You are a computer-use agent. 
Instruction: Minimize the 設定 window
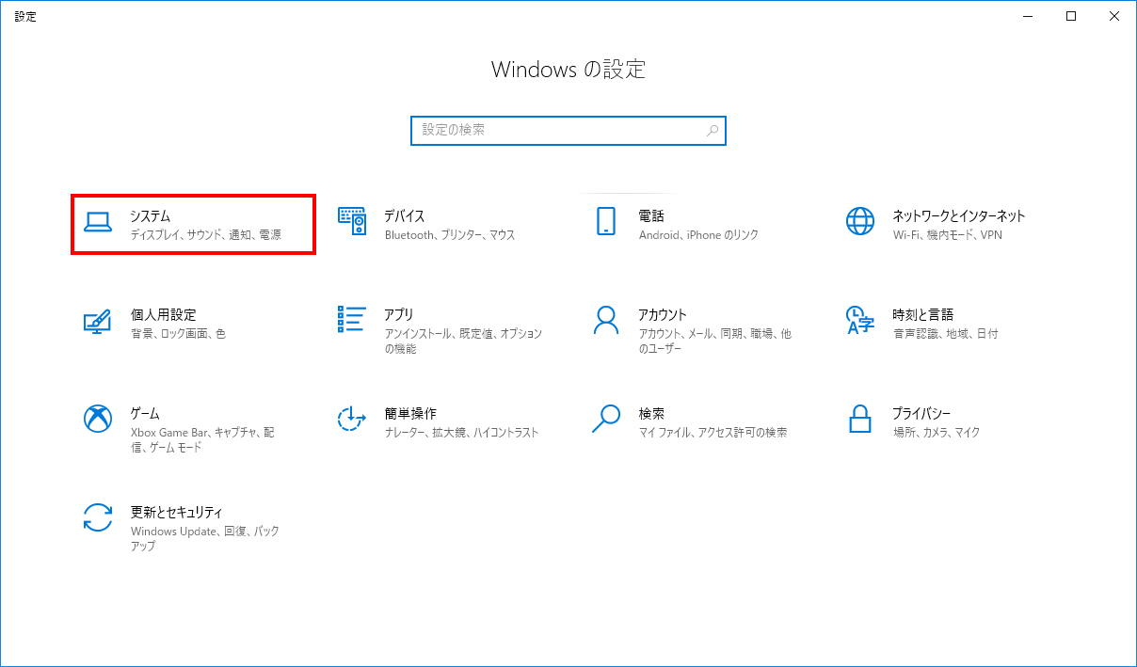point(1027,16)
